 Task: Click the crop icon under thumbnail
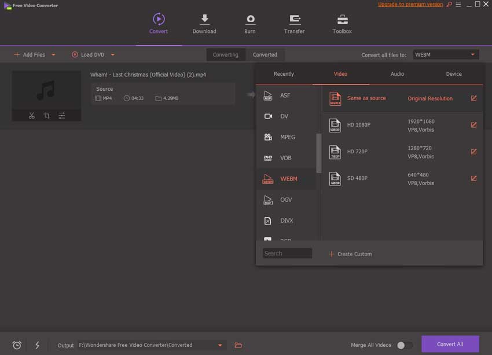[x=47, y=116]
